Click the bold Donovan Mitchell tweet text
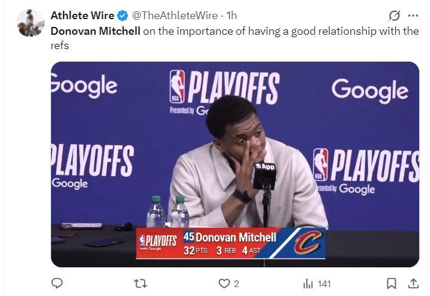Screen dimensions: 430x296 pos(95,31)
